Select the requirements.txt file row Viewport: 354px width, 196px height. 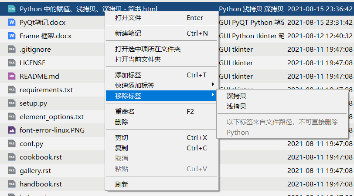52,90
